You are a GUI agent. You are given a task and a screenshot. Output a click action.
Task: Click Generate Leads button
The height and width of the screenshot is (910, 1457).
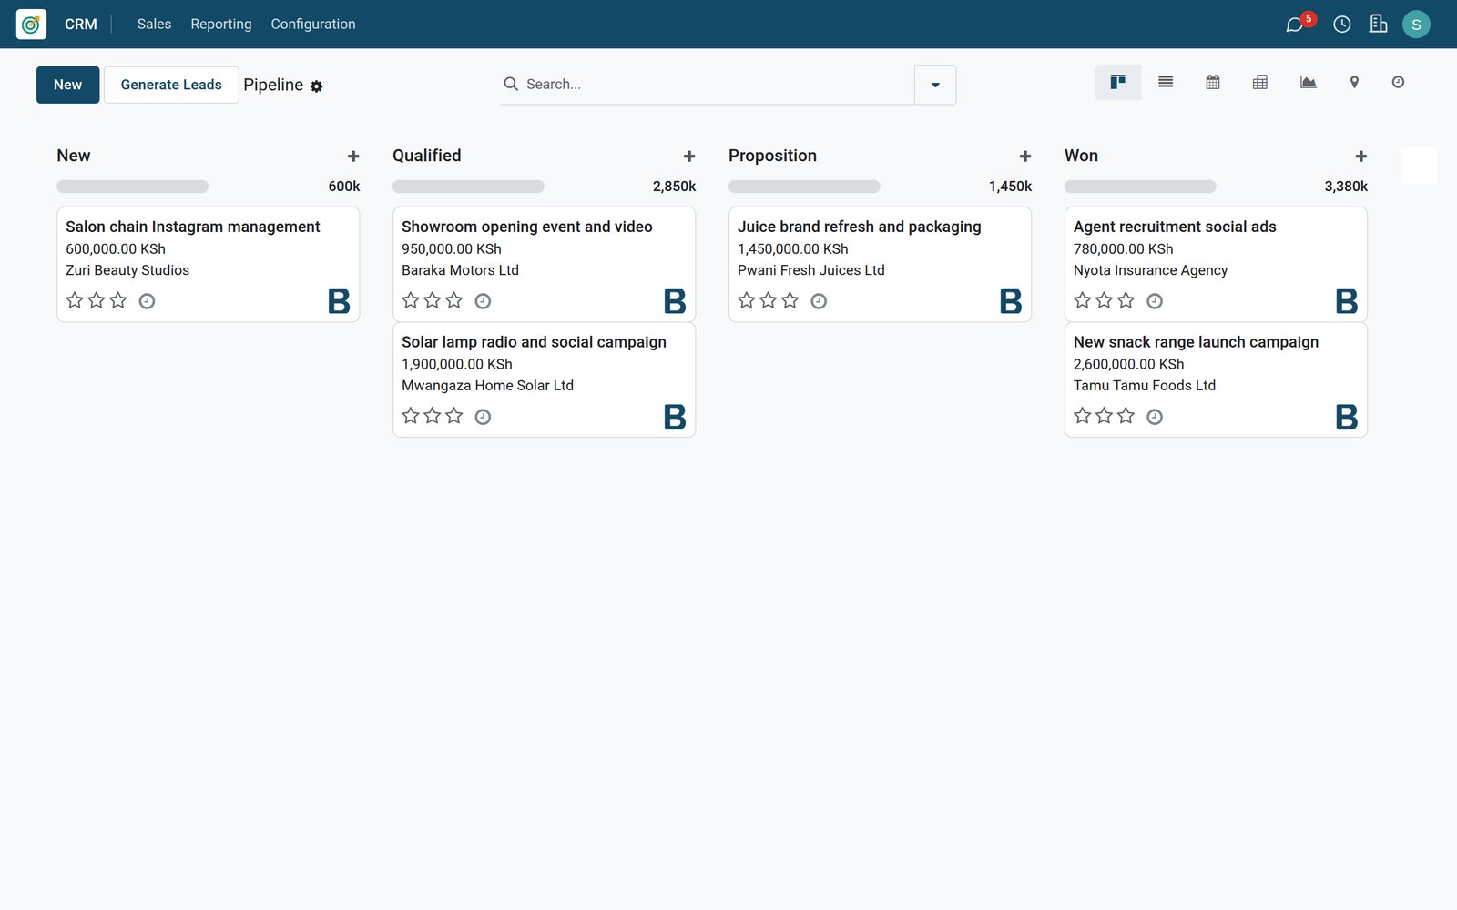171,85
